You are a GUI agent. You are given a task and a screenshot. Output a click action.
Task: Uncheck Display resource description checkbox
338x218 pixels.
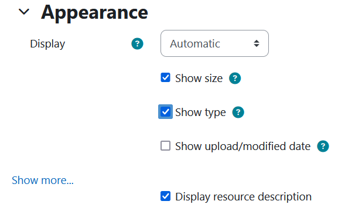pos(165,196)
